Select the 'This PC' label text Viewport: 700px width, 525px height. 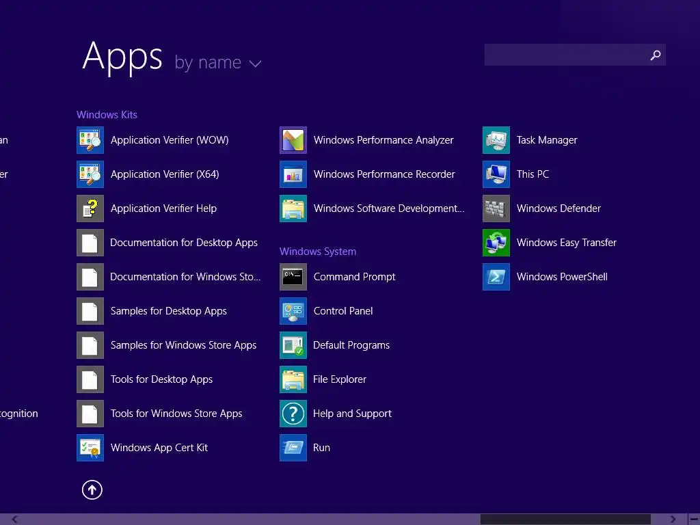click(x=533, y=174)
